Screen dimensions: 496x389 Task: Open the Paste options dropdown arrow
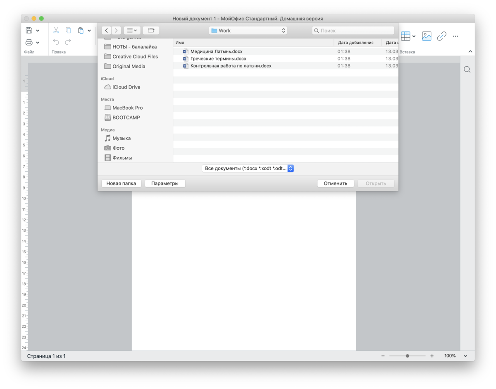pyautogui.click(x=89, y=31)
